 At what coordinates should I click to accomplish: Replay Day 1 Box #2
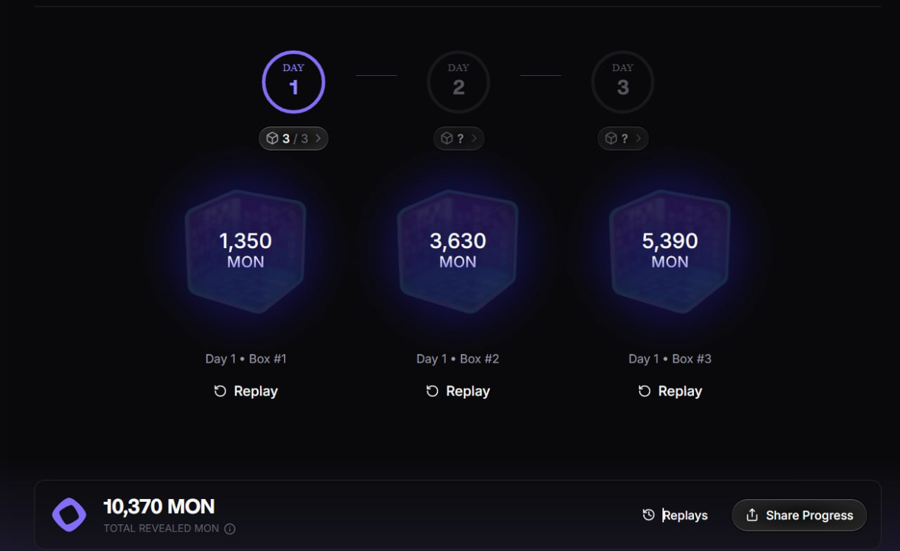[x=458, y=391]
